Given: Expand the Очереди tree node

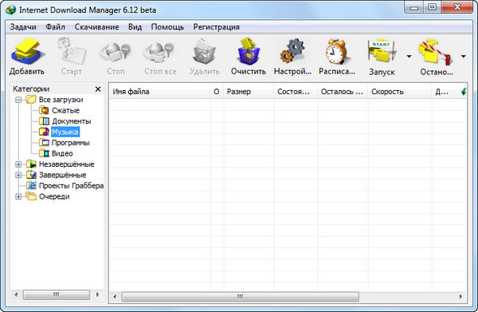Looking at the screenshot, I should pos(18,196).
